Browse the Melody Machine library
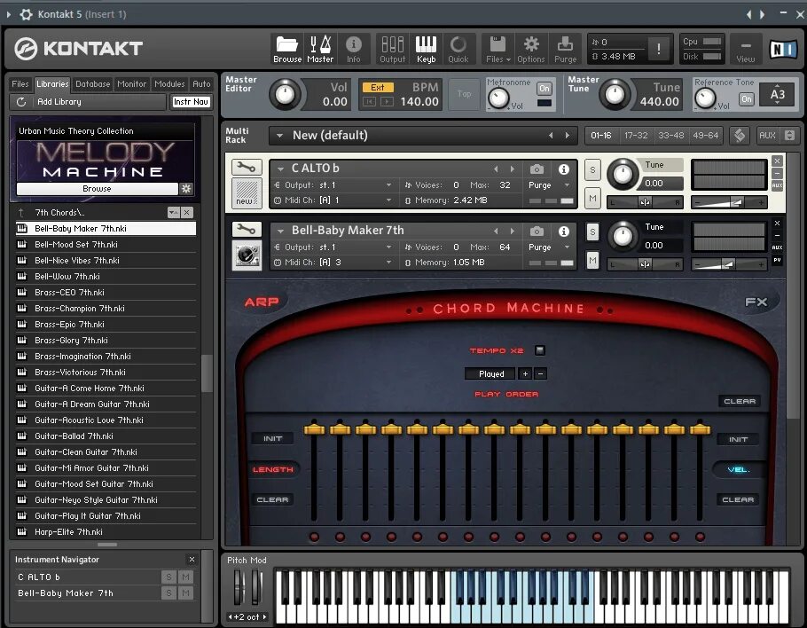 click(x=97, y=189)
